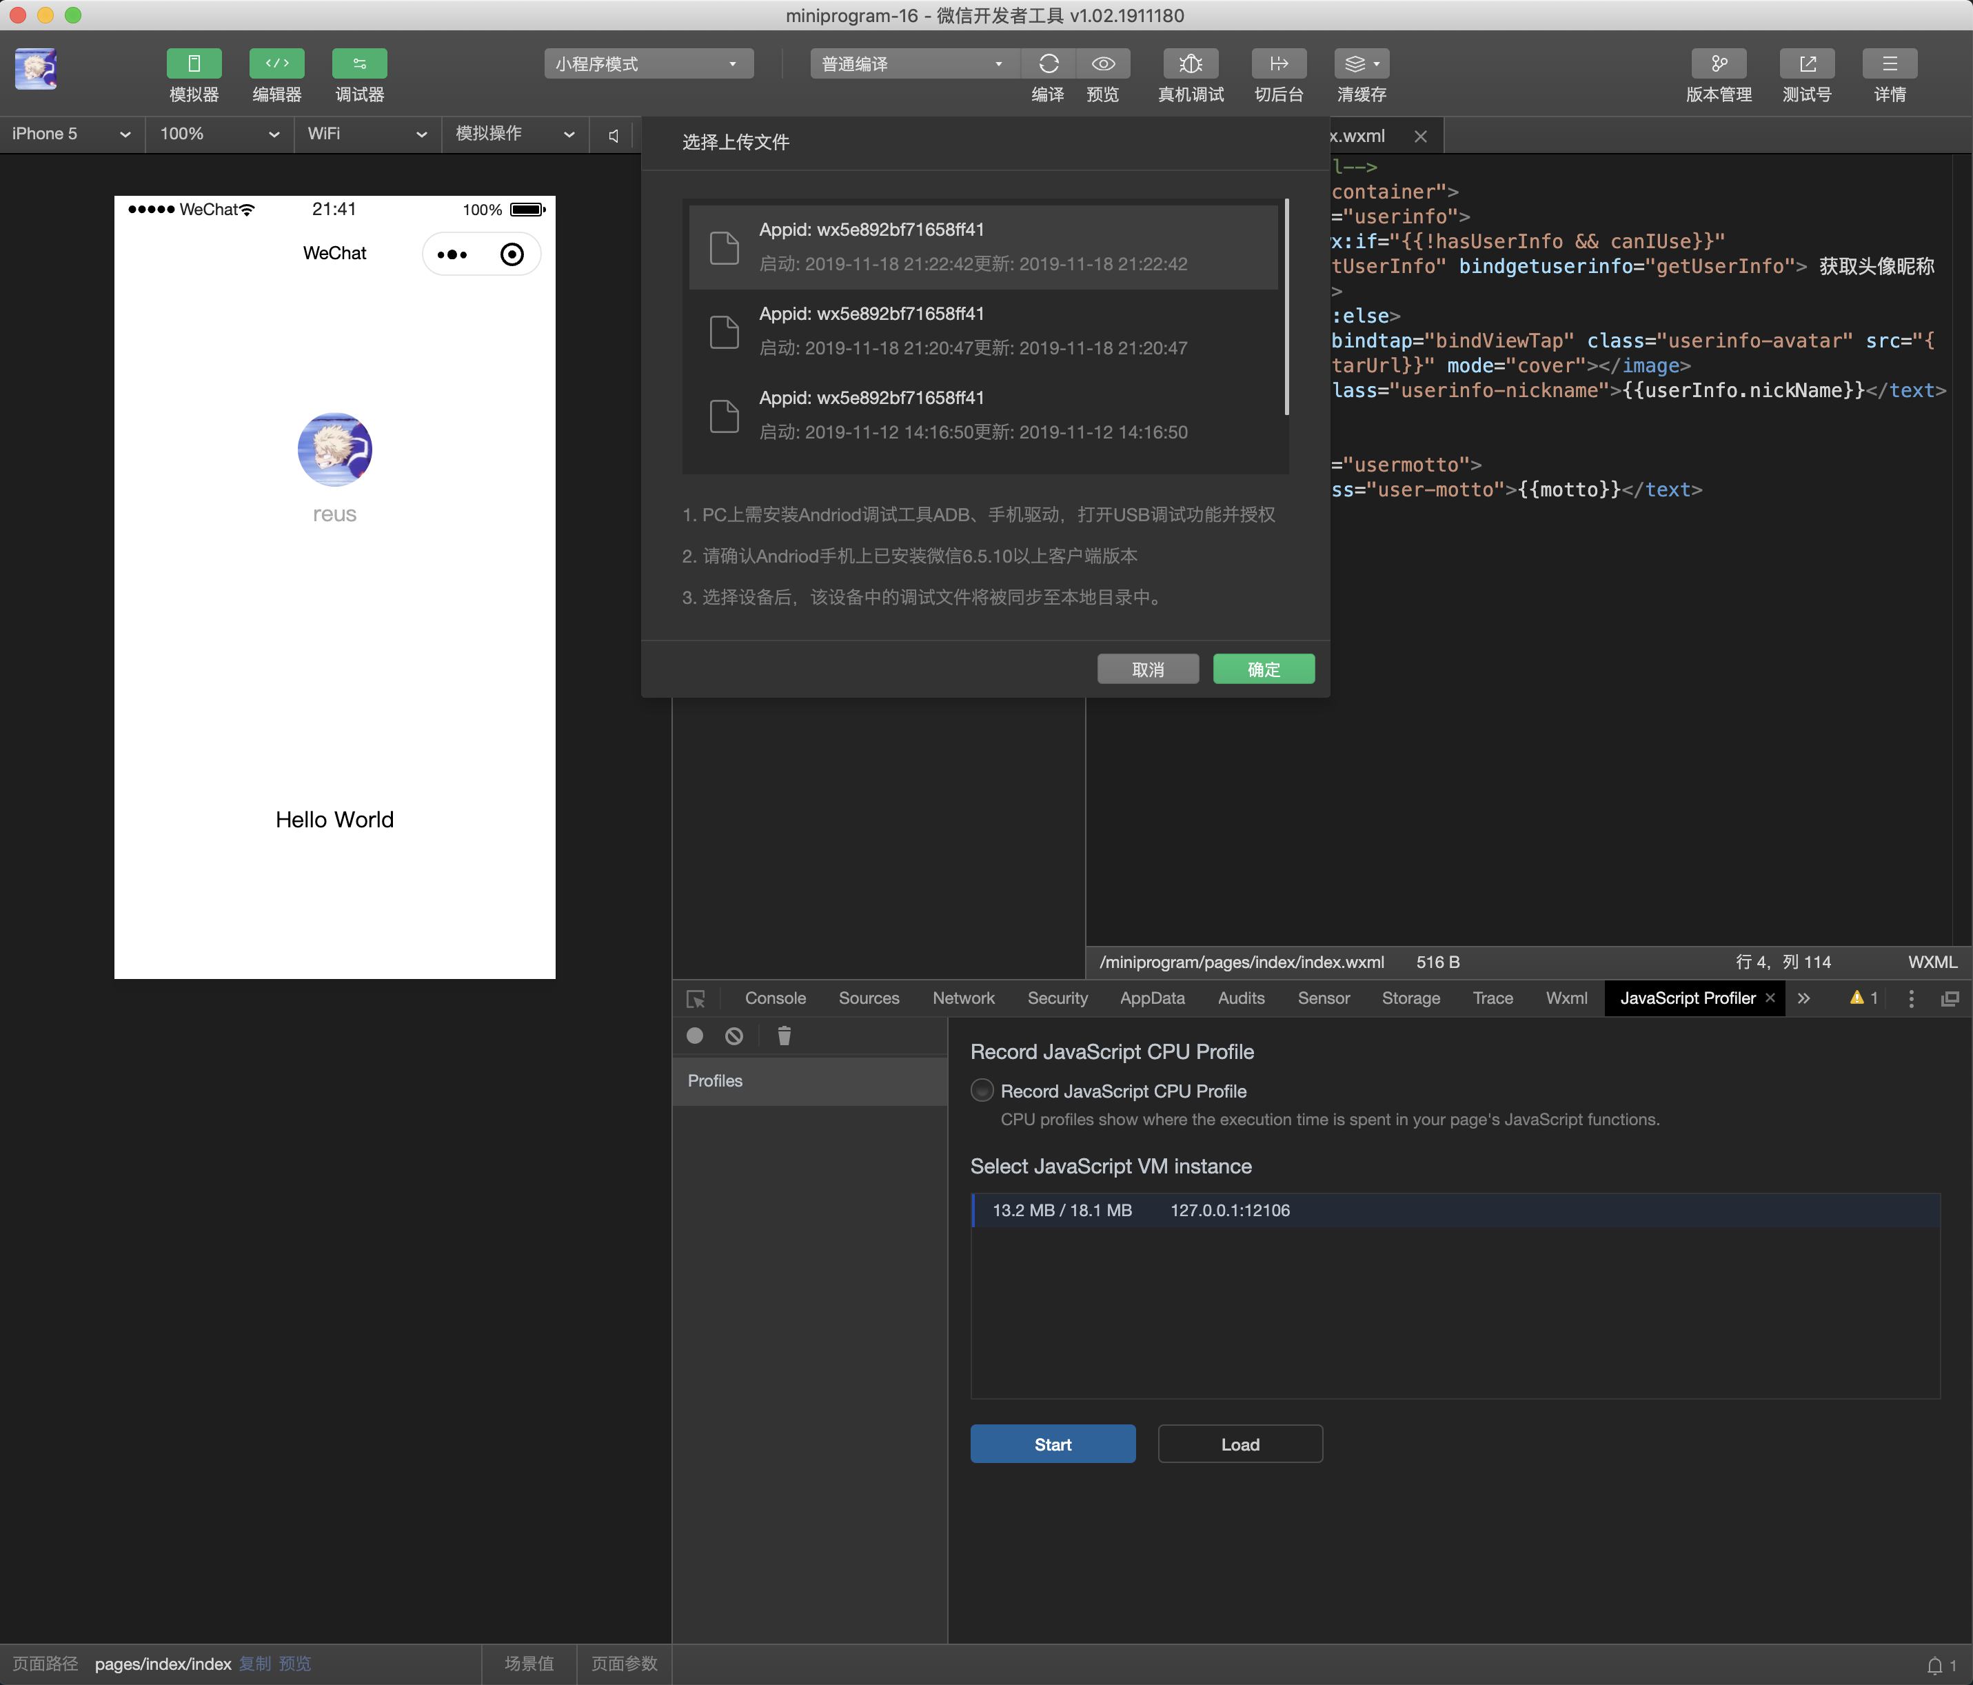Tap the three-dots menu in simulator capsule
This screenshot has width=1973, height=1685.
(x=452, y=254)
